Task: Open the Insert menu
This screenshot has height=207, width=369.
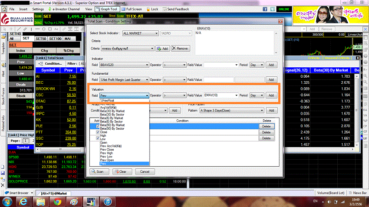Action: coord(23,9)
